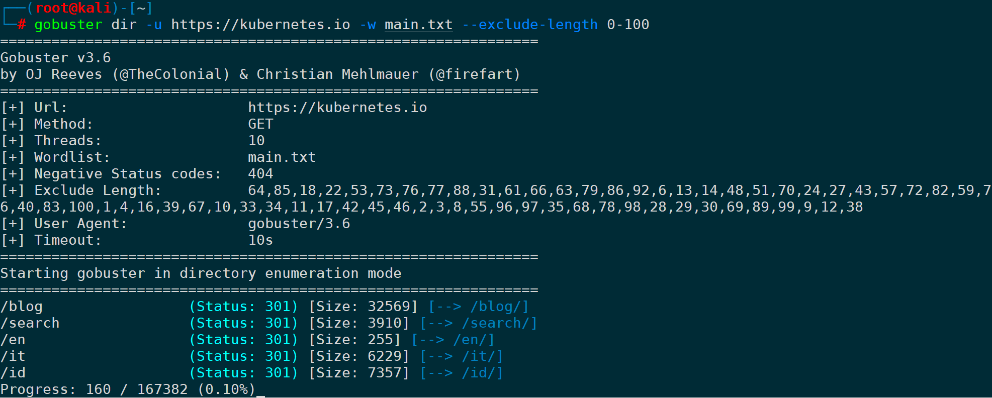Click '@TheColonial' in the author line

pos(170,74)
